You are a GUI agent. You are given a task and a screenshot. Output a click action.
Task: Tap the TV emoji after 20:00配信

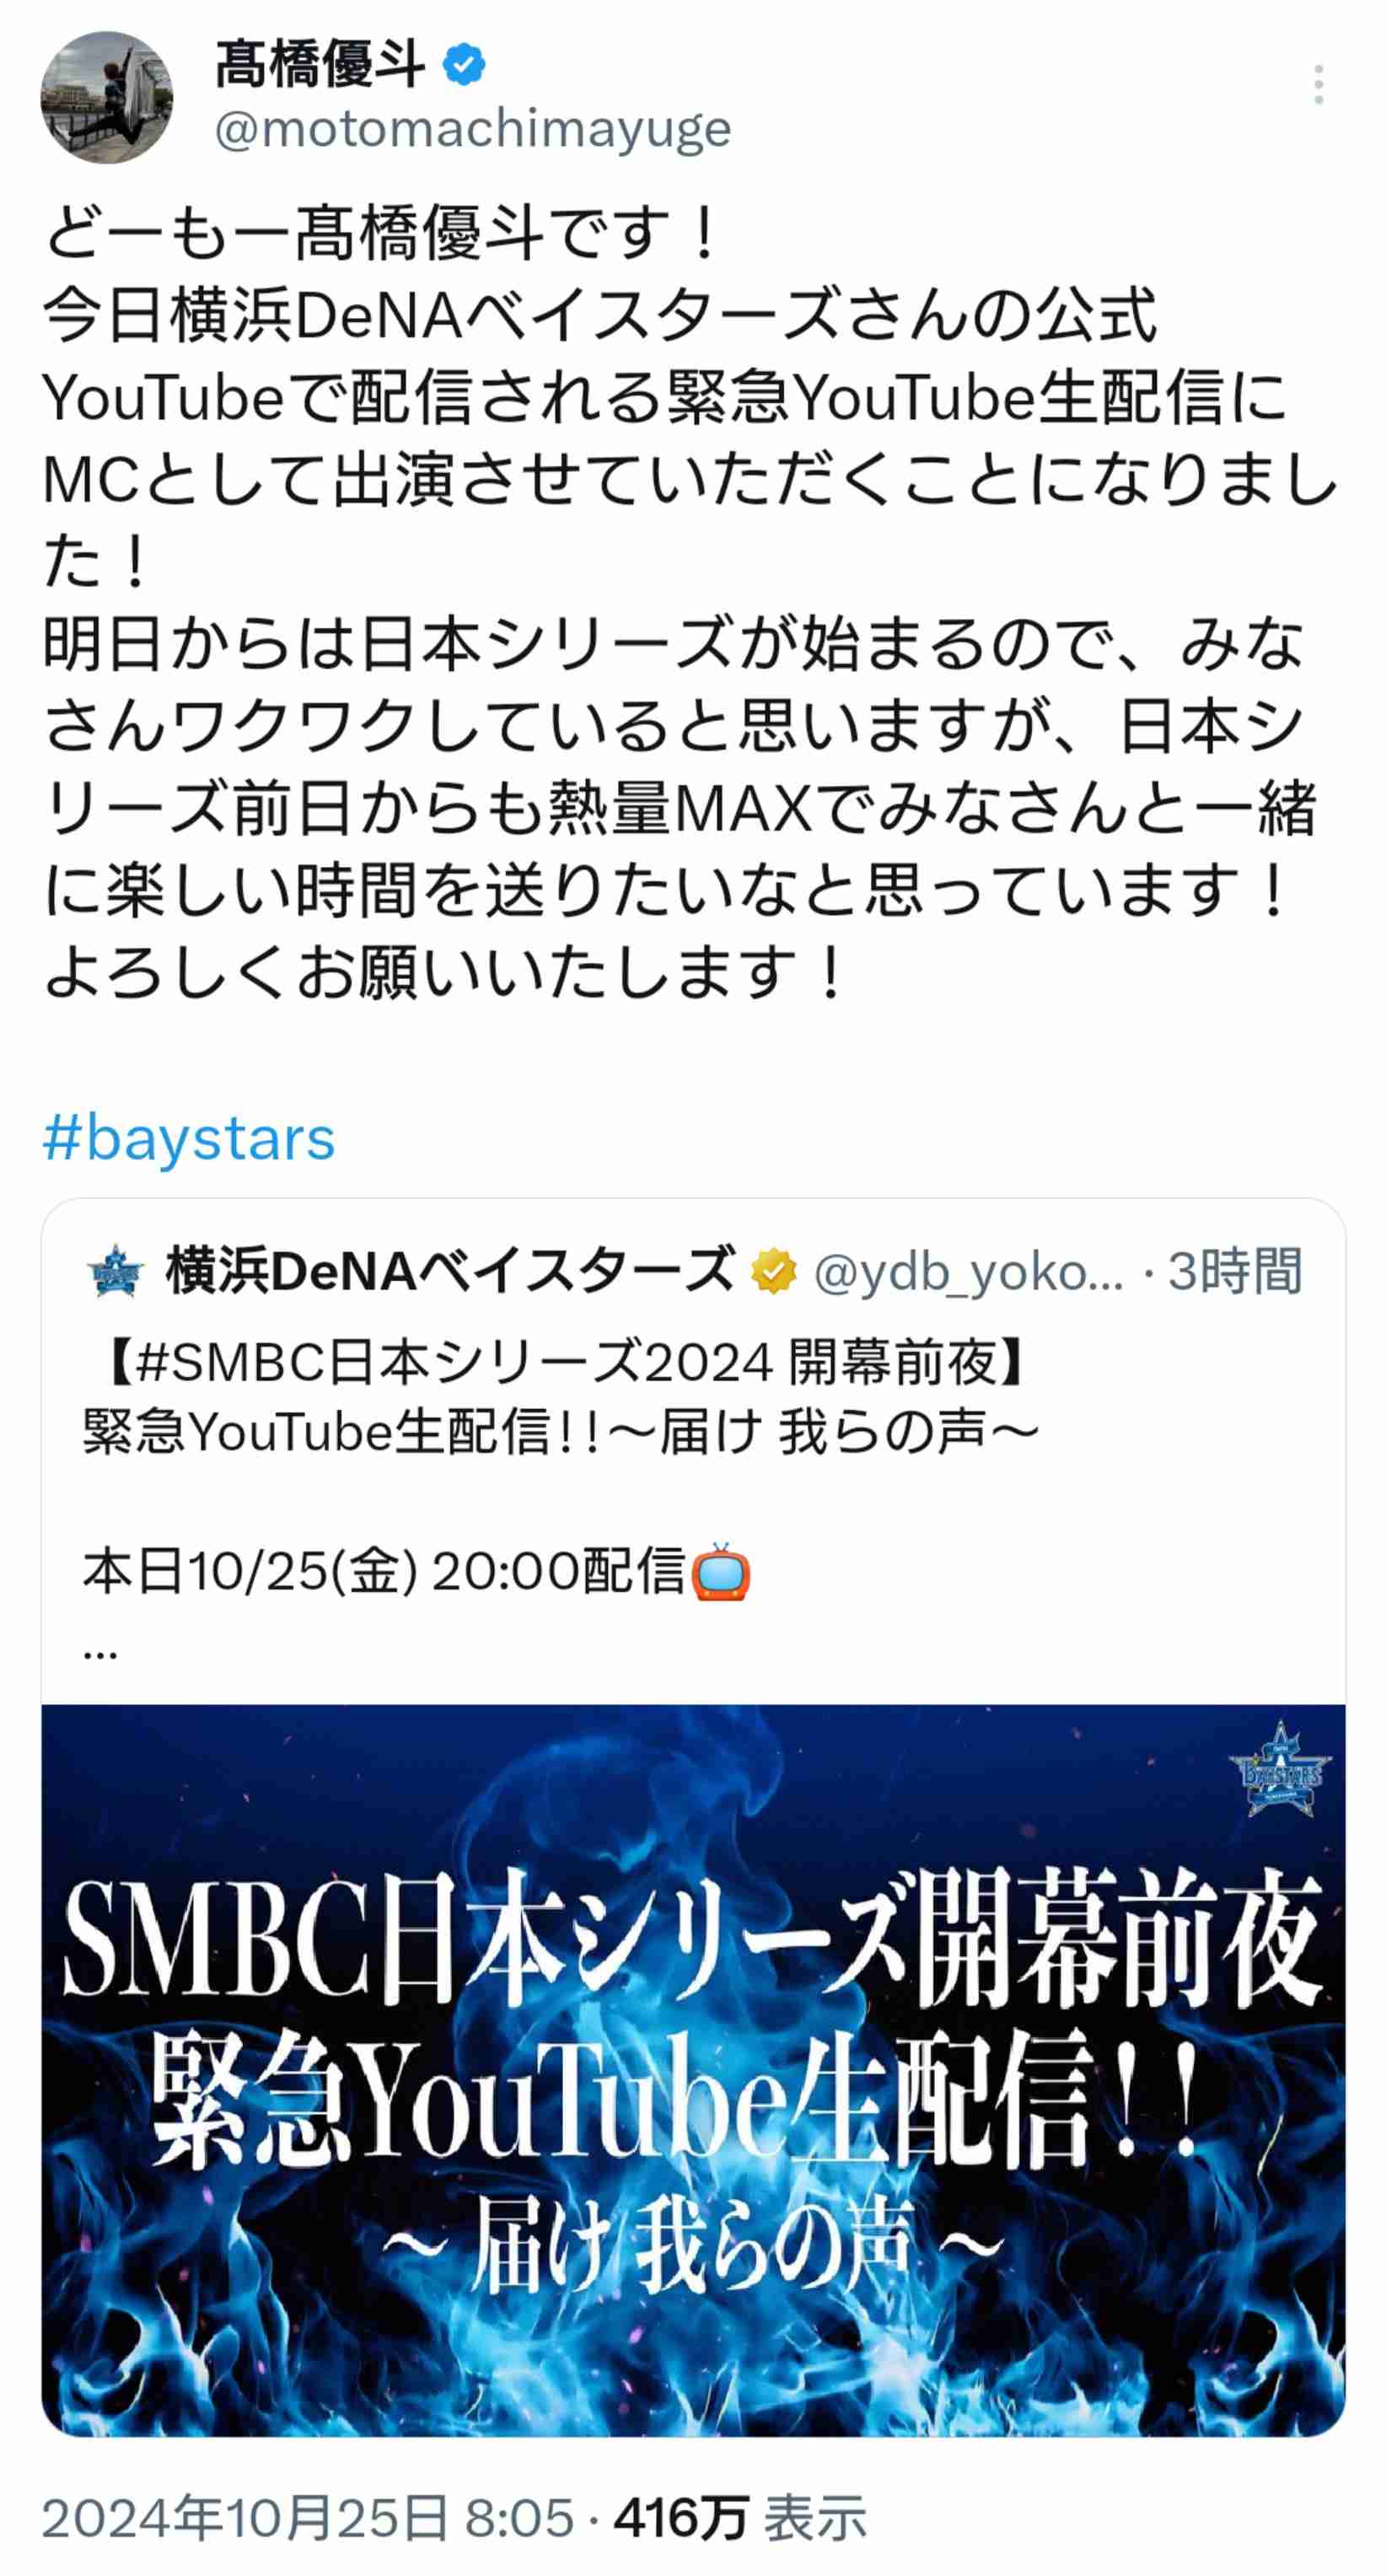[x=721, y=1572]
